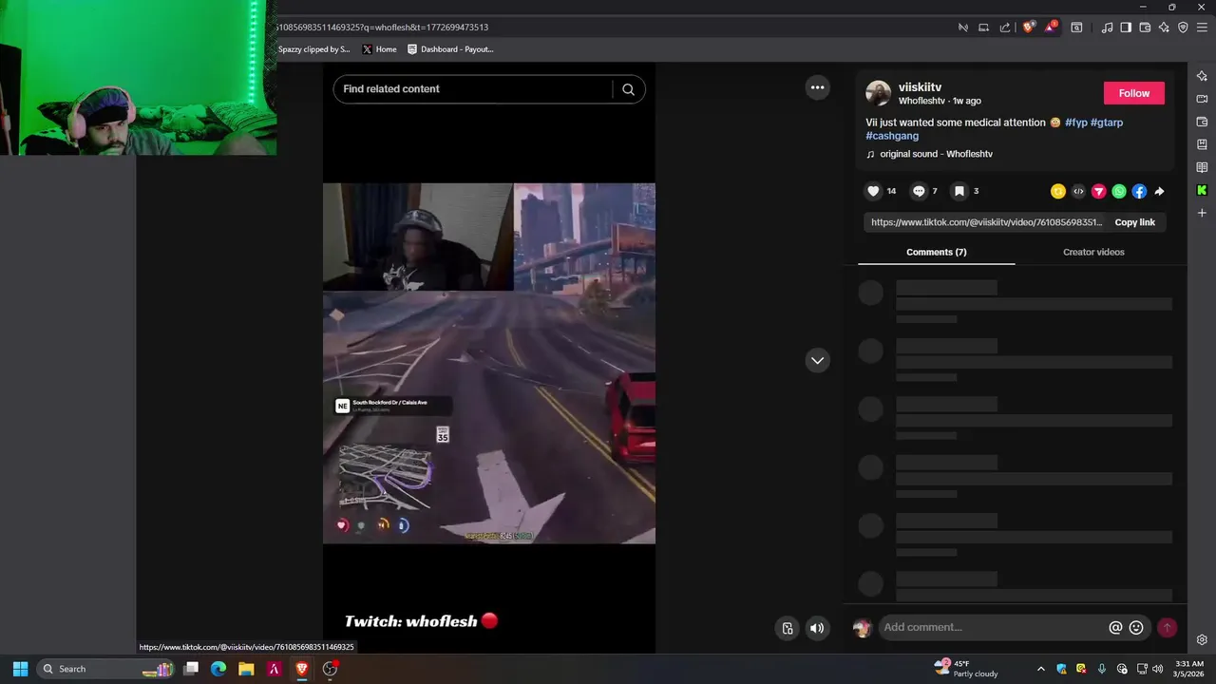Screen dimensions: 1216x684
Task: Open the sidebar Leo sparkle icon
Action: click(1202, 76)
